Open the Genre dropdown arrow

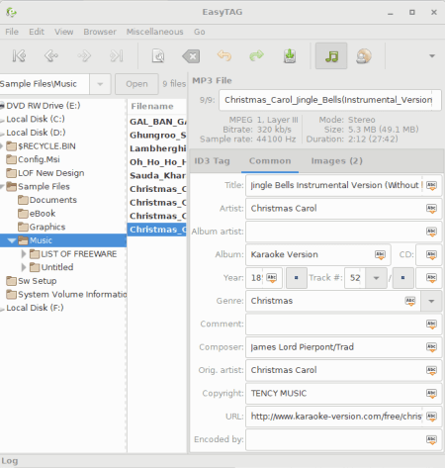[431, 301]
